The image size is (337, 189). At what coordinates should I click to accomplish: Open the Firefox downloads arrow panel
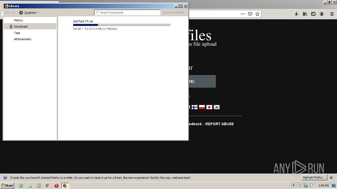click(296, 14)
